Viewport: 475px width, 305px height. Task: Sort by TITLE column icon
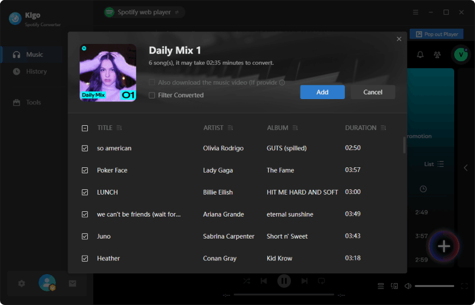pyautogui.click(x=119, y=128)
